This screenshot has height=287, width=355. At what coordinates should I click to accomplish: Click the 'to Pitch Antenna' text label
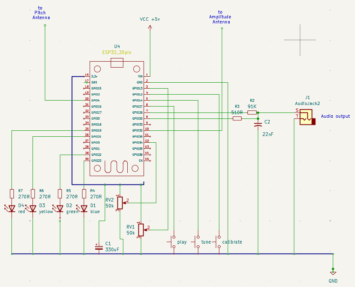coord(41,13)
